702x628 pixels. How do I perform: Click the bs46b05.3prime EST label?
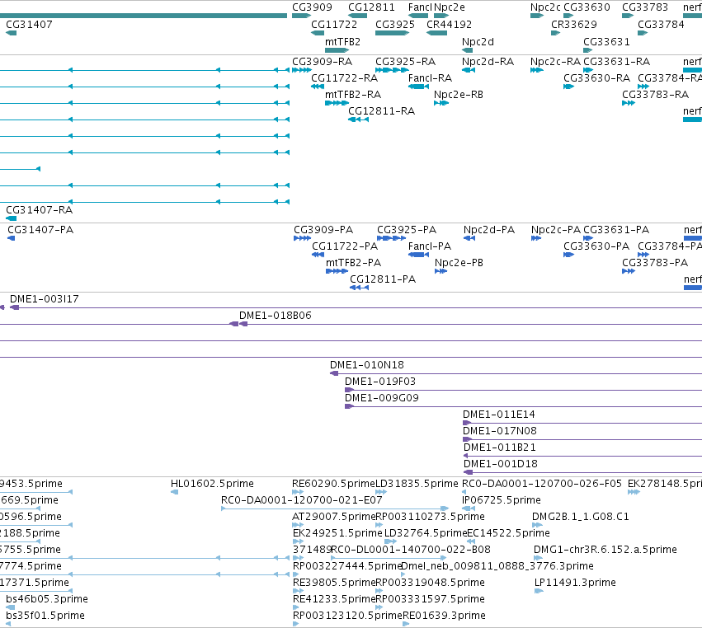pyautogui.click(x=47, y=599)
